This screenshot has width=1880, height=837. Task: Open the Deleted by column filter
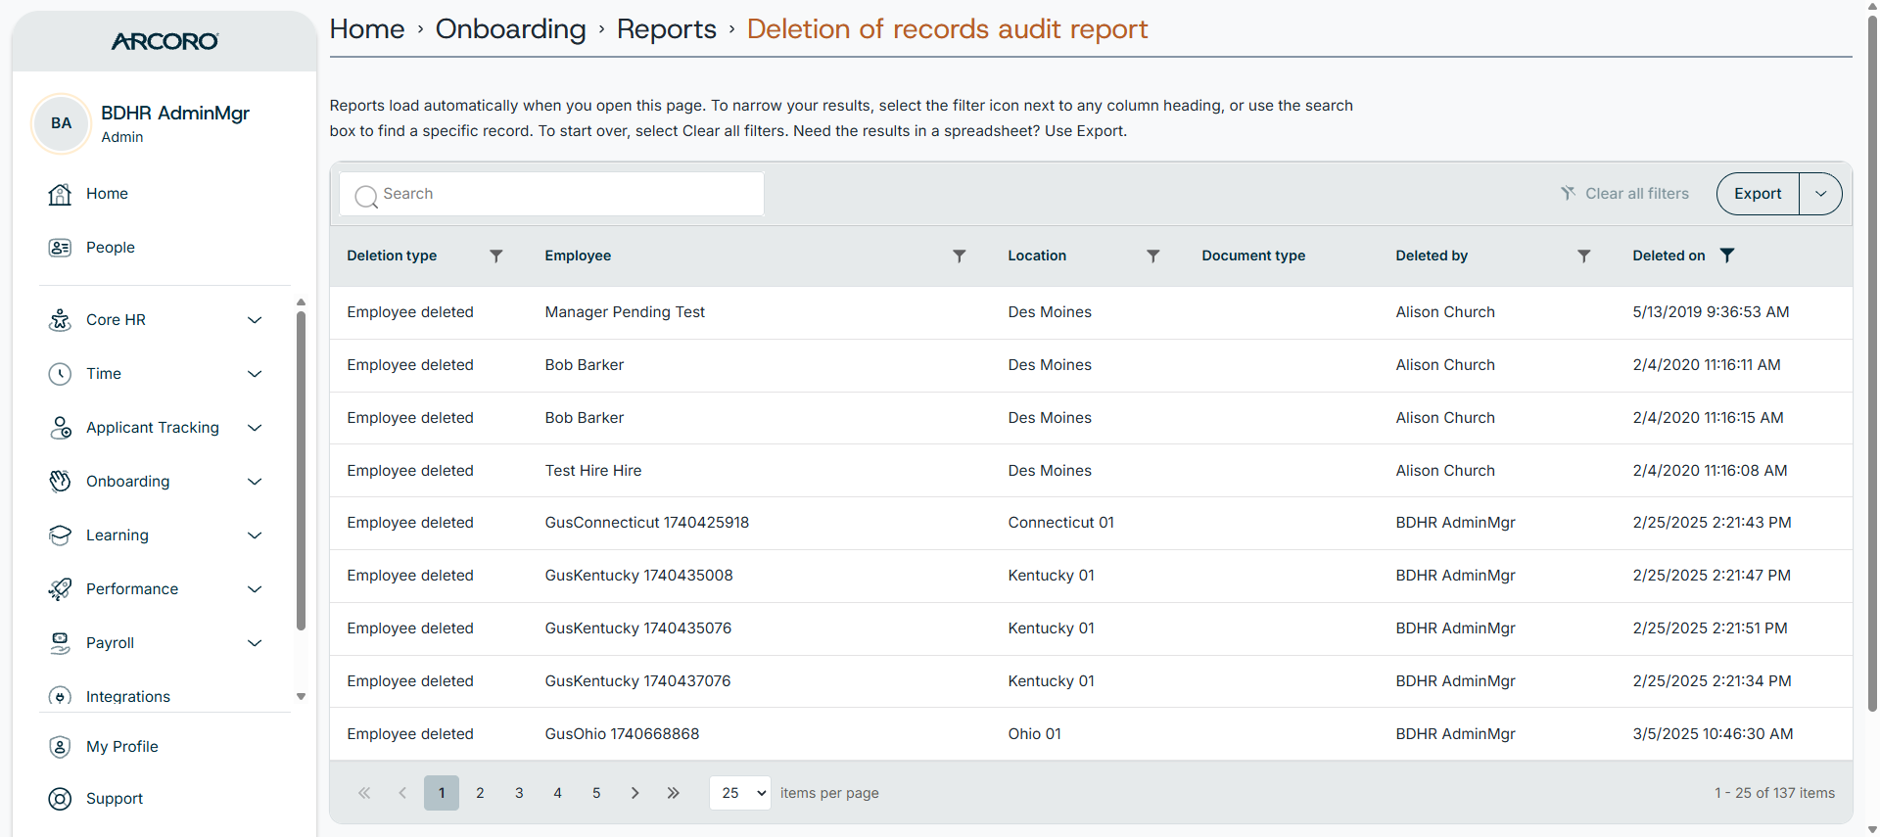click(1584, 256)
